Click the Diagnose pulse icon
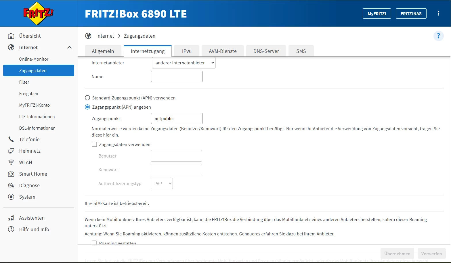The width and height of the screenshot is (451, 263). 11,185
